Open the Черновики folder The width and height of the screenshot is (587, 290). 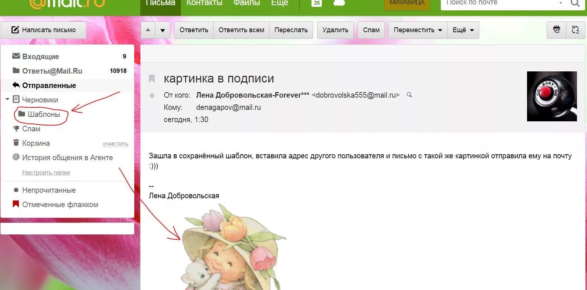point(40,100)
